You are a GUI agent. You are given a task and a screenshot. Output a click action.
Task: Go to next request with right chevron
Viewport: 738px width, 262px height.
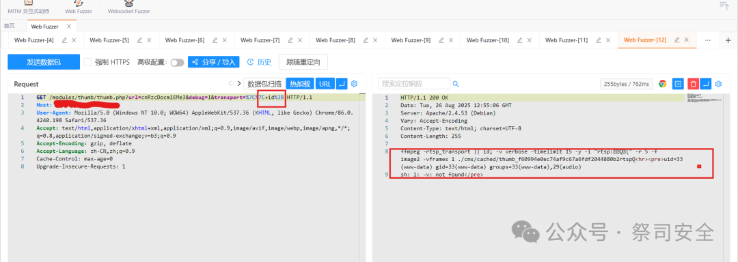pos(239,83)
